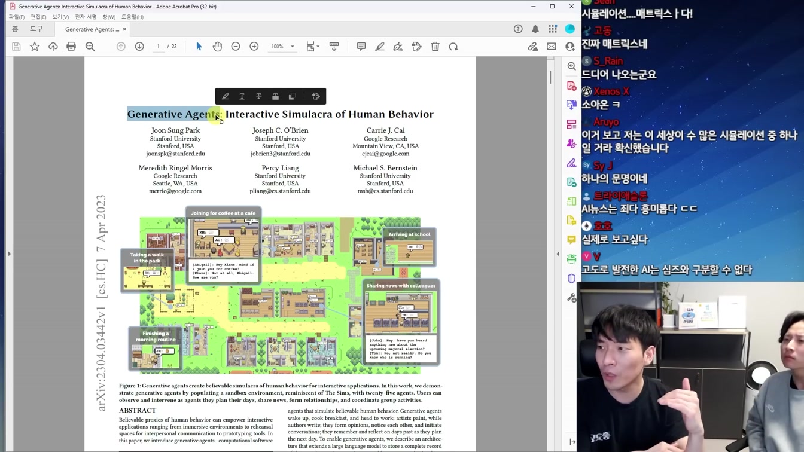Open the teal PDF icon in right pane
804x452 pixels.
[572, 182]
